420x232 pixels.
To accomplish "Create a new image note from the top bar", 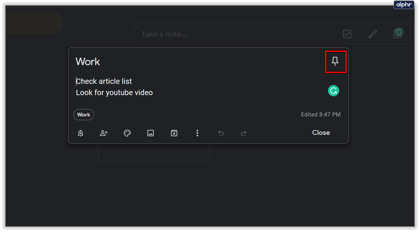I will [x=397, y=34].
